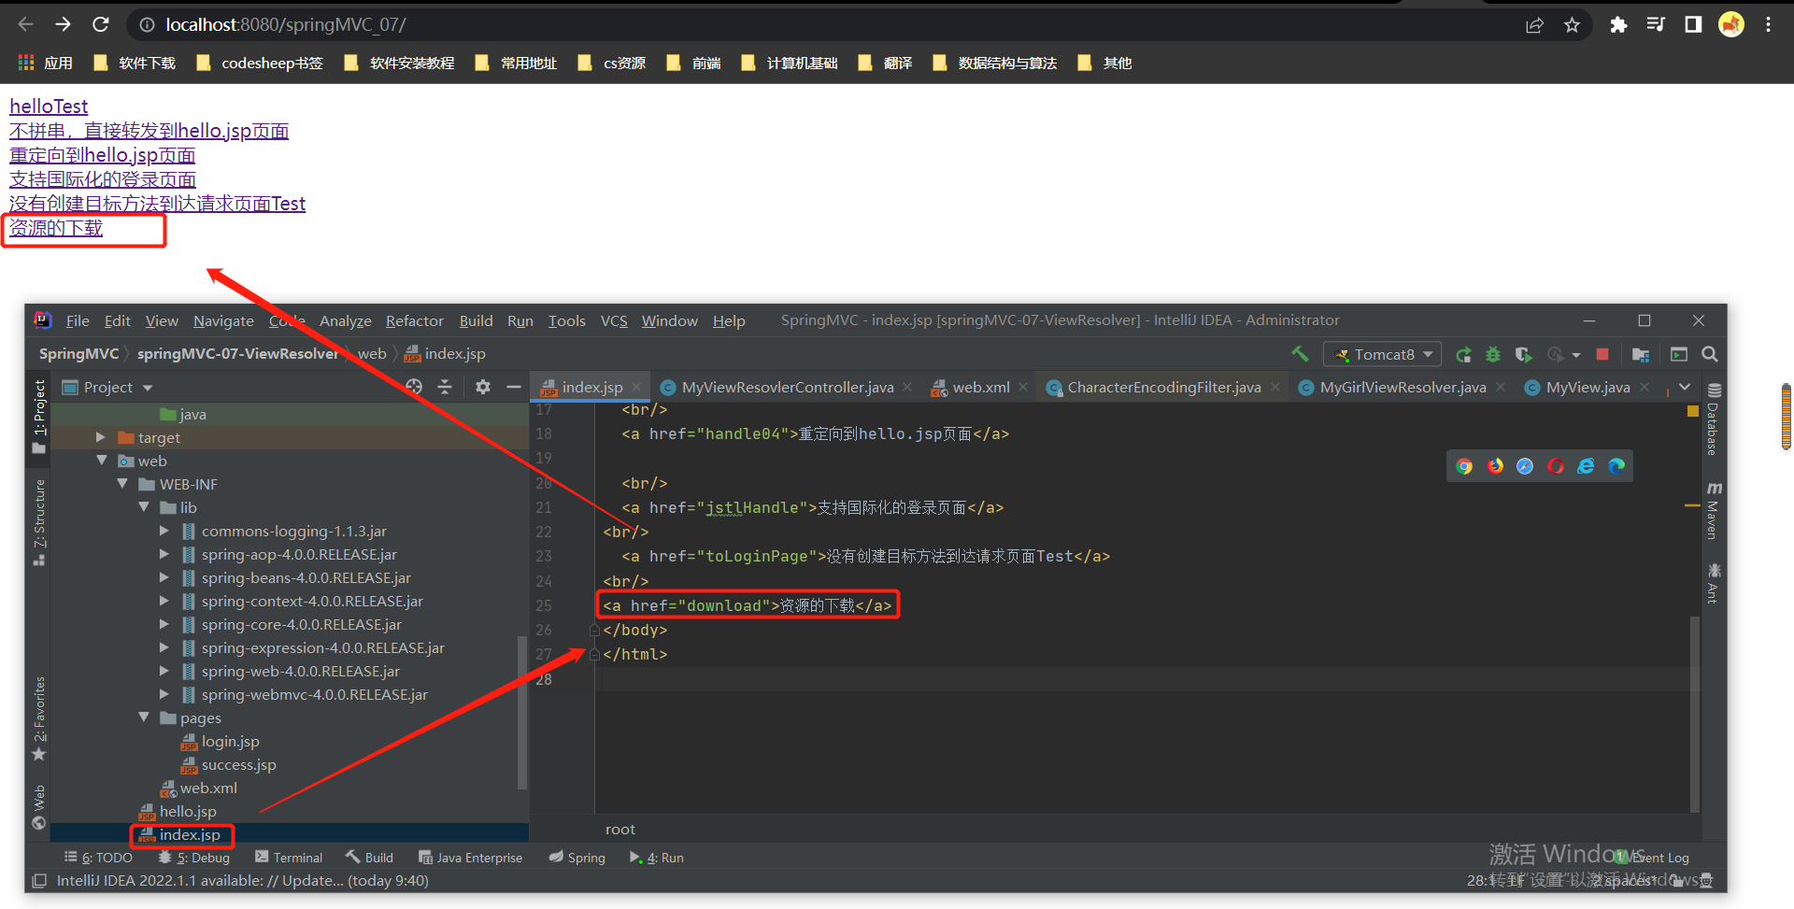Click the run with coverage icon
This screenshot has height=909, width=1794.
pyautogui.click(x=1523, y=354)
